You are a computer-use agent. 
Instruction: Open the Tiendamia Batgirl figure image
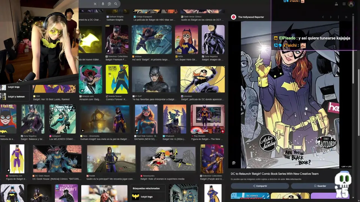tap(17, 159)
